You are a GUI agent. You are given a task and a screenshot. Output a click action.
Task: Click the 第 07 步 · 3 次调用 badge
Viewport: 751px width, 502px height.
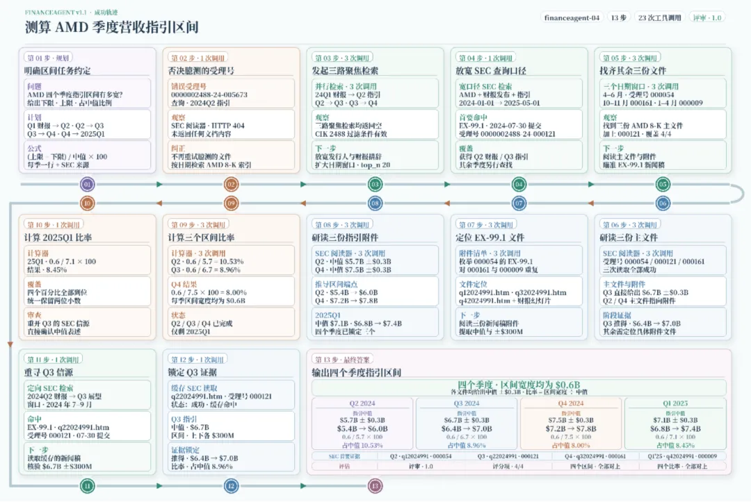pyautogui.click(x=485, y=225)
